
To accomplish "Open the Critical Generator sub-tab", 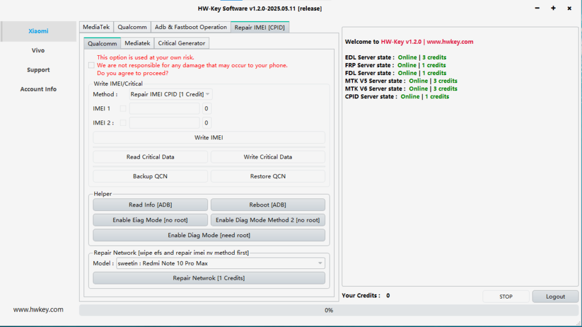I will (x=181, y=43).
